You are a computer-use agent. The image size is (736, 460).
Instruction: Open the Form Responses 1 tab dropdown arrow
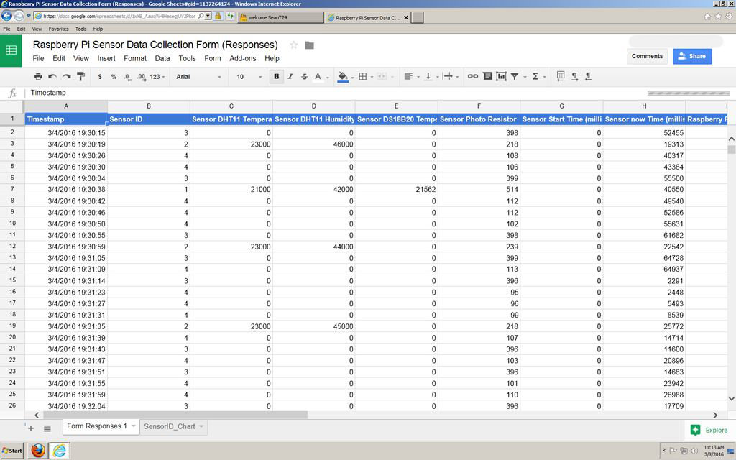(134, 426)
